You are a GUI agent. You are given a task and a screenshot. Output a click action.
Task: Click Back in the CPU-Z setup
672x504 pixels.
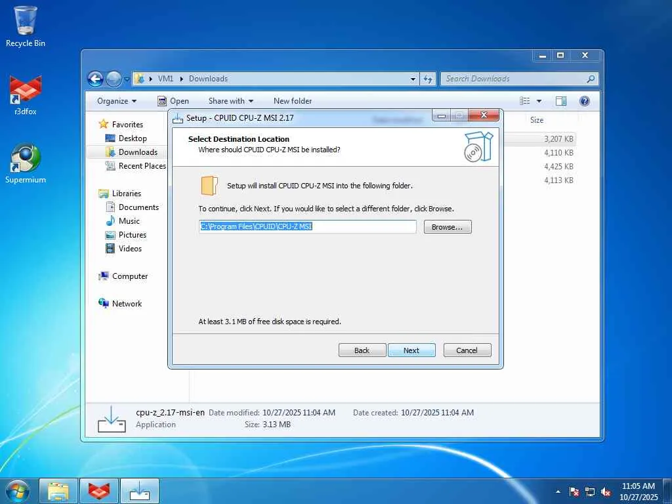pos(362,350)
